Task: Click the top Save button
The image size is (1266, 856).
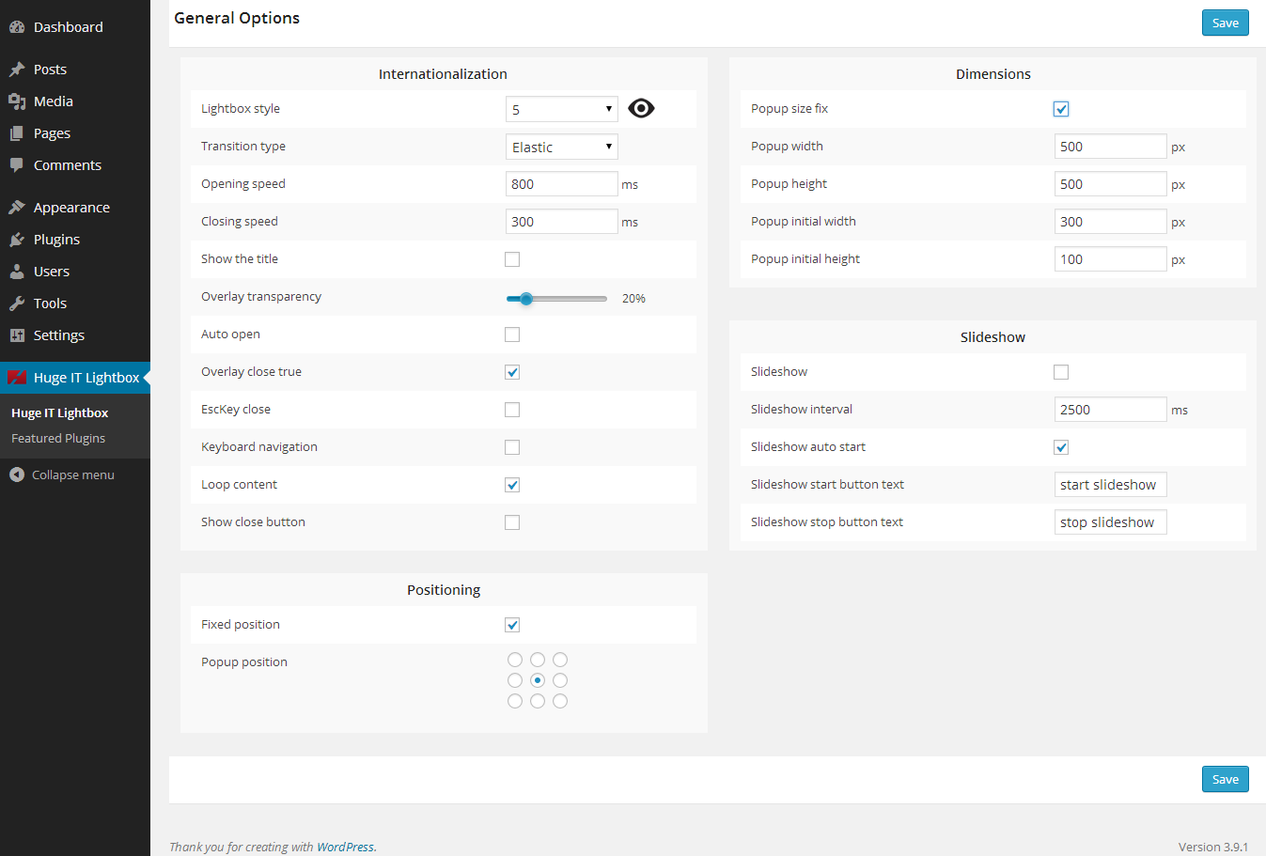Action: (x=1226, y=23)
